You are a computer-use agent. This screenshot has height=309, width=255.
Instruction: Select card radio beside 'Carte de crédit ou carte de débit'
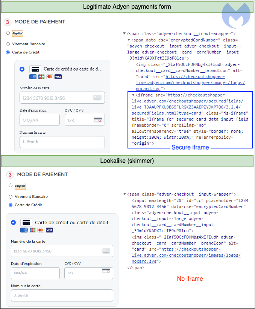[x=14, y=222]
